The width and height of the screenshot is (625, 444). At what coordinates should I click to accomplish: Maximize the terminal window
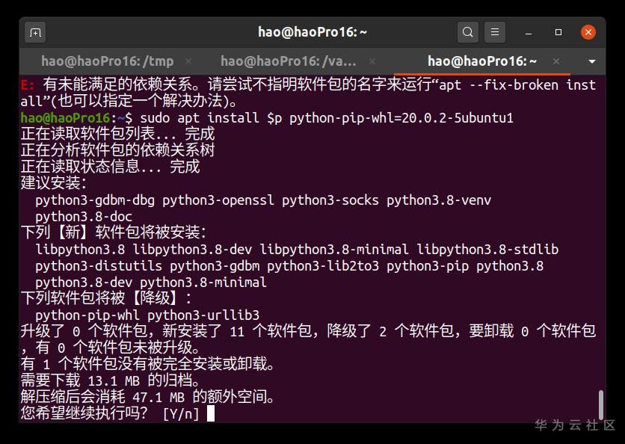point(558,32)
